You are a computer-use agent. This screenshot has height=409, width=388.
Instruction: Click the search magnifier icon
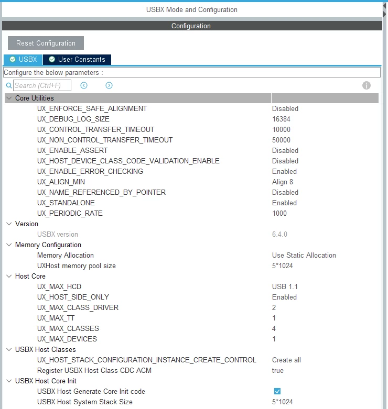click(x=9, y=85)
